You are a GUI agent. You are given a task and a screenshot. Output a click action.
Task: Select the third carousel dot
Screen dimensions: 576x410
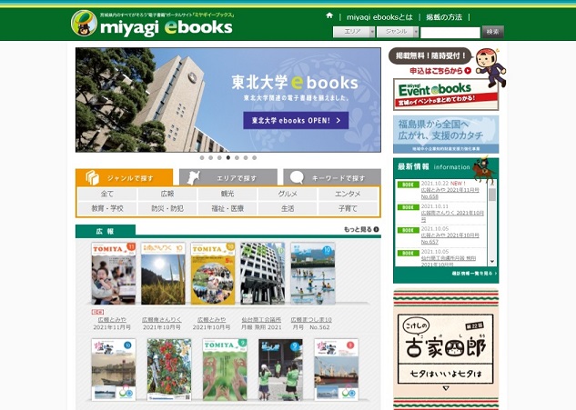(x=219, y=158)
